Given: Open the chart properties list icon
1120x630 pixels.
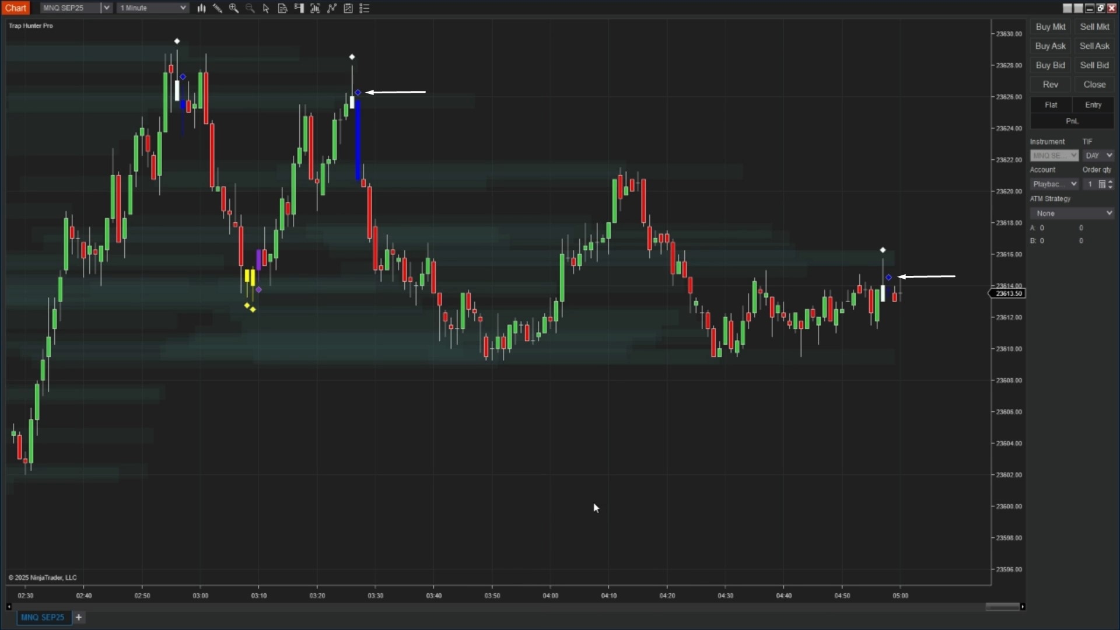Looking at the screenshot, I should 365,8.
